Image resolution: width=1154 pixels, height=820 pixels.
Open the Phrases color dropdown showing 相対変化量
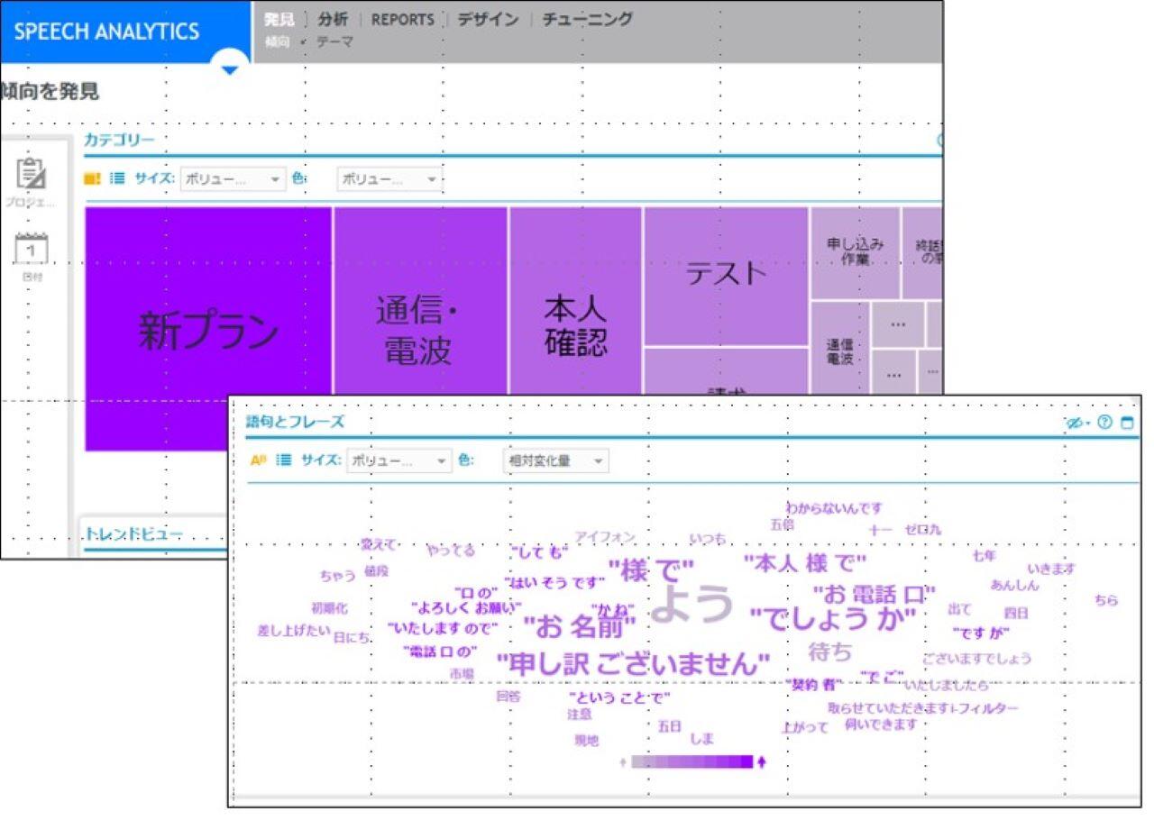[554, 460]
